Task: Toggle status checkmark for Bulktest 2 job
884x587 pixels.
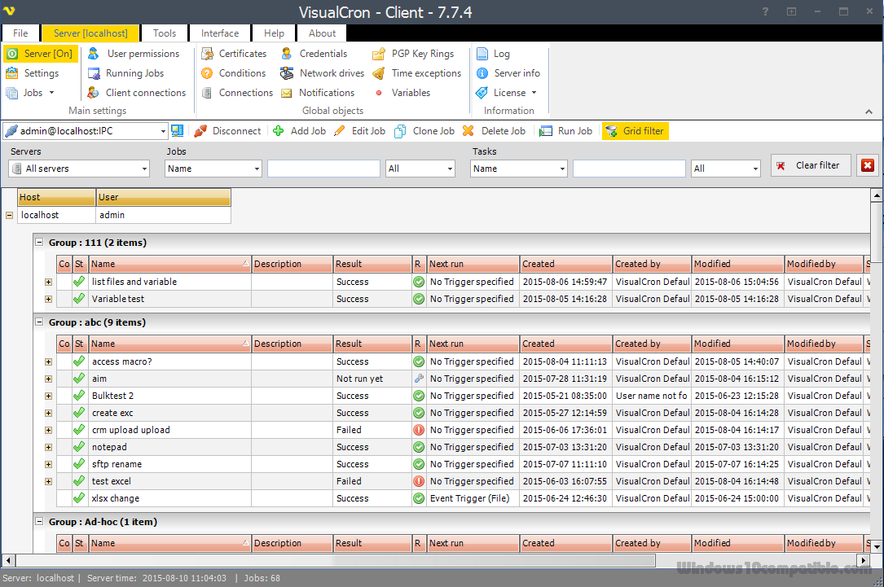Action: click(79, 396)
